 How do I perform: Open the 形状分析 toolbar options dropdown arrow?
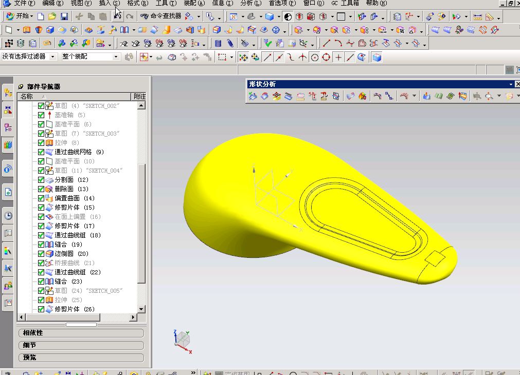pyautogui.click(x=511, y=84)
